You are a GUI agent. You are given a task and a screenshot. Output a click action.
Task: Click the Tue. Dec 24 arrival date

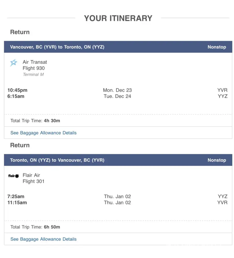pos(117,96)
